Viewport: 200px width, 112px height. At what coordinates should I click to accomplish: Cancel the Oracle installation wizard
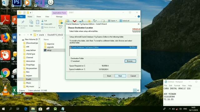pos(133,76)
